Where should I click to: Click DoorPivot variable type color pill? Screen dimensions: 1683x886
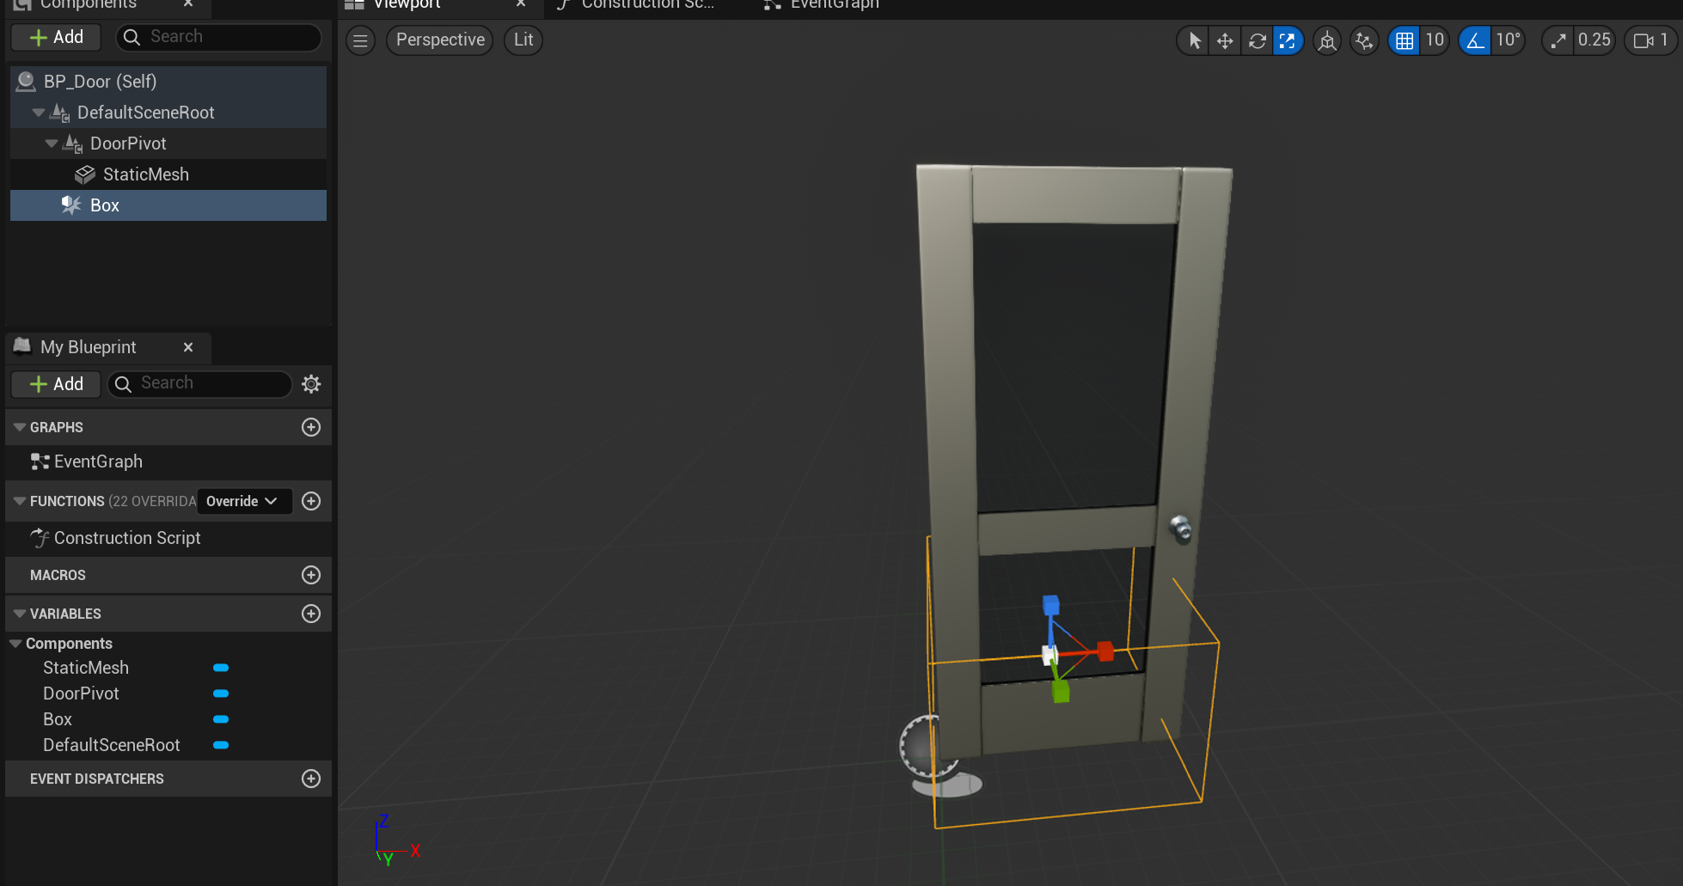tap(221, 694)
